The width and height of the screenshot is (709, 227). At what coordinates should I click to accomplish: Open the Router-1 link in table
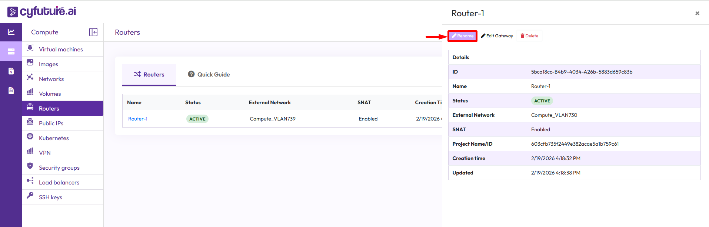138,119
